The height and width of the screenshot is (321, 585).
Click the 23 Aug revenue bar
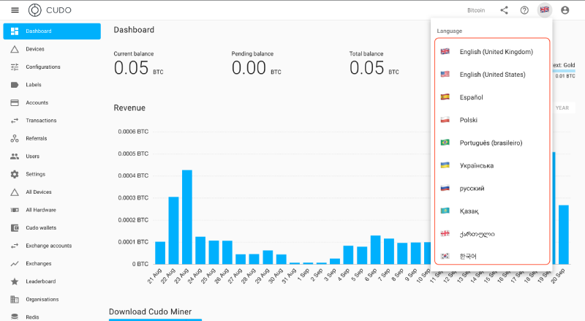(187, 217)
